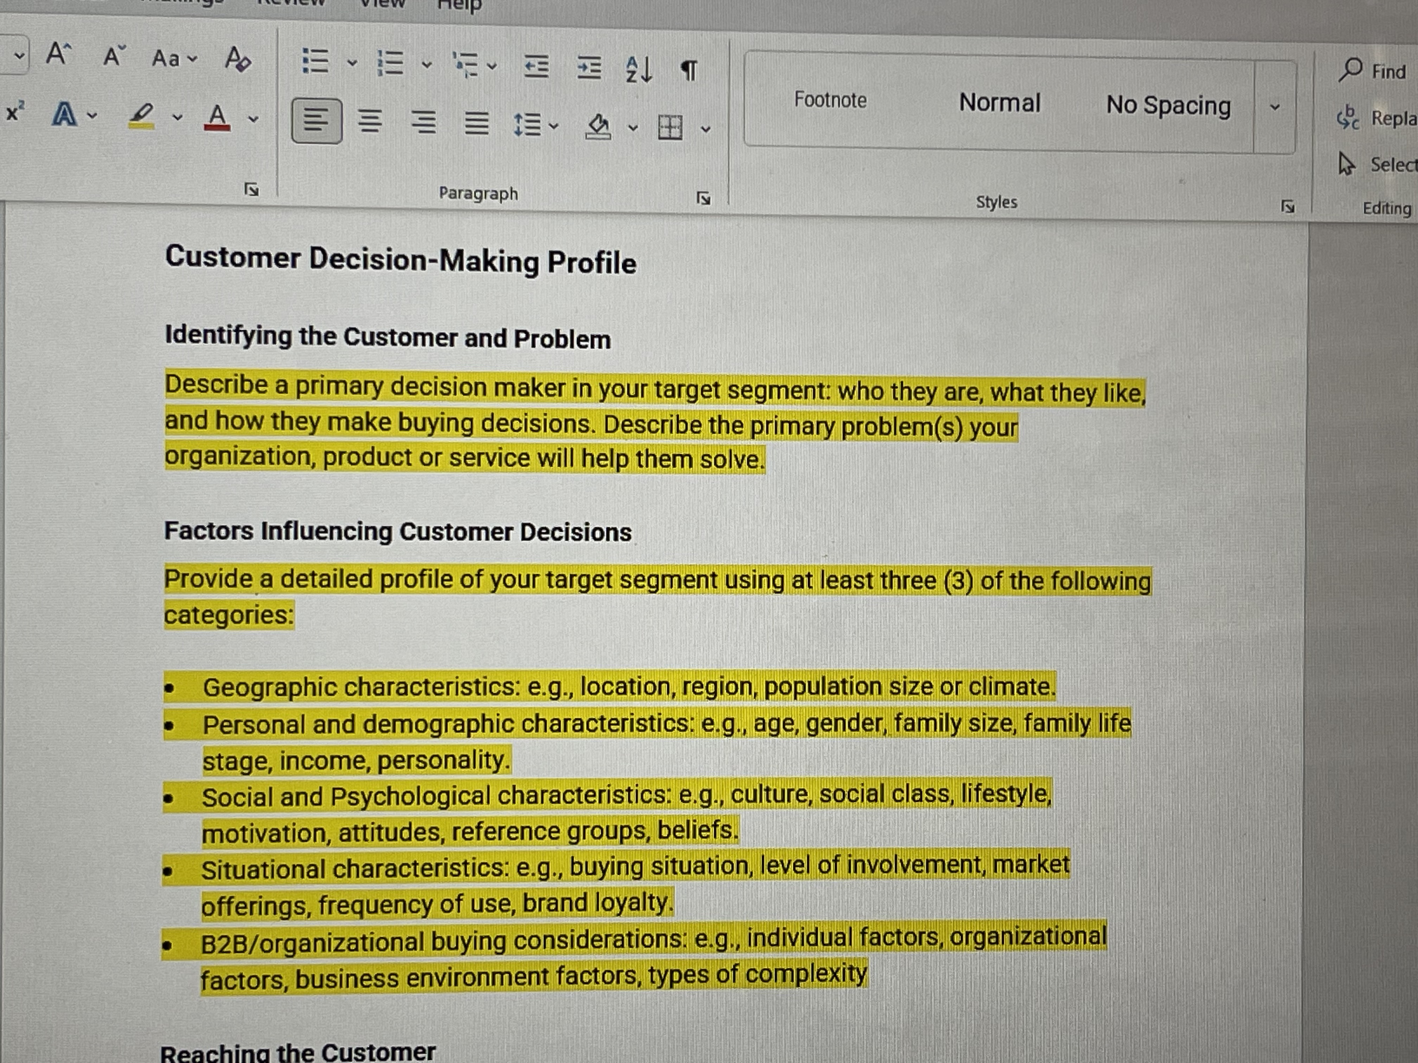Image resolution: width=1418 pixels, height=1063 pixels.
Task: Open the highlight color dropdown arrow
Action: tap(178, 118)
